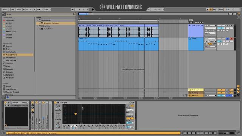Toggle the computer MIDI keyboard icon
Screen dimensions: 242x136
pyautogui.click(x=211, y=9)
